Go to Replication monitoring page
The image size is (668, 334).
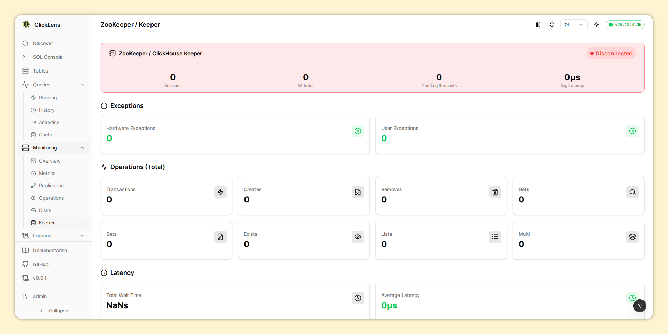[x=51, y=186]
